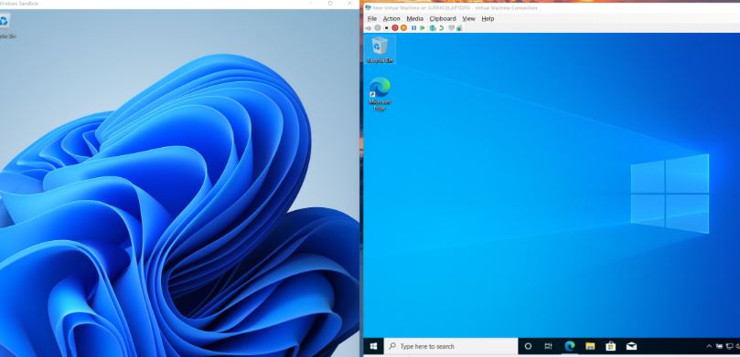Image resolution: width=740 pixels, height=357 pixels.
Task: Toggle enhanced session mode icon
Action: (451, 27)
